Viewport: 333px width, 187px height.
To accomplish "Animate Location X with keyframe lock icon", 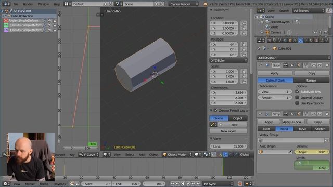I will tap(244, 23).
